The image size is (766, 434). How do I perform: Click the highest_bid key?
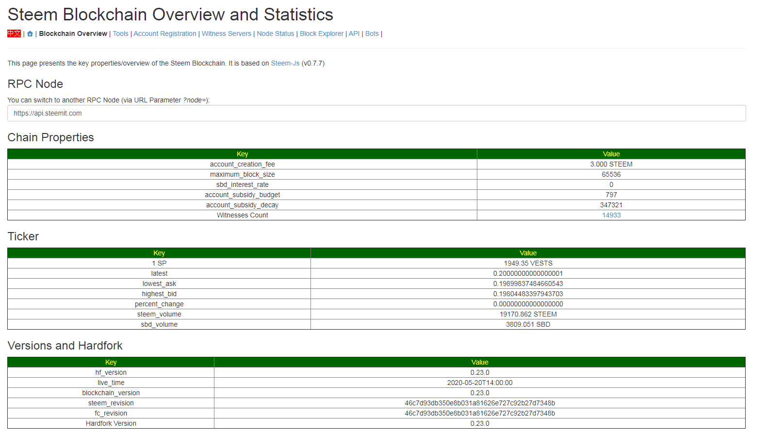tap(159, 294)
